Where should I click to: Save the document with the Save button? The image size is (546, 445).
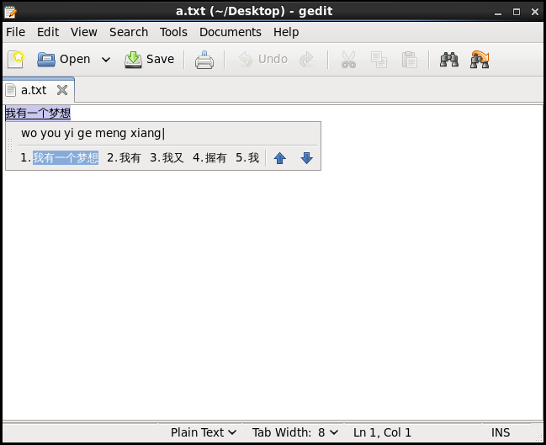[150, 59]
